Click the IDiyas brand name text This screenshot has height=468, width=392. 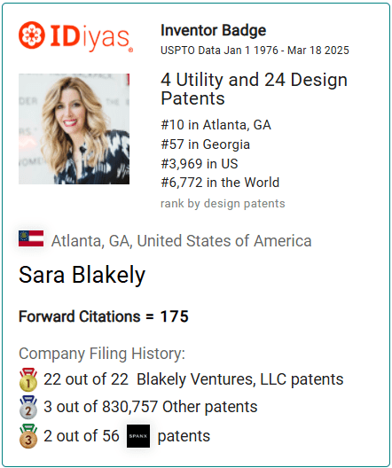90,37
